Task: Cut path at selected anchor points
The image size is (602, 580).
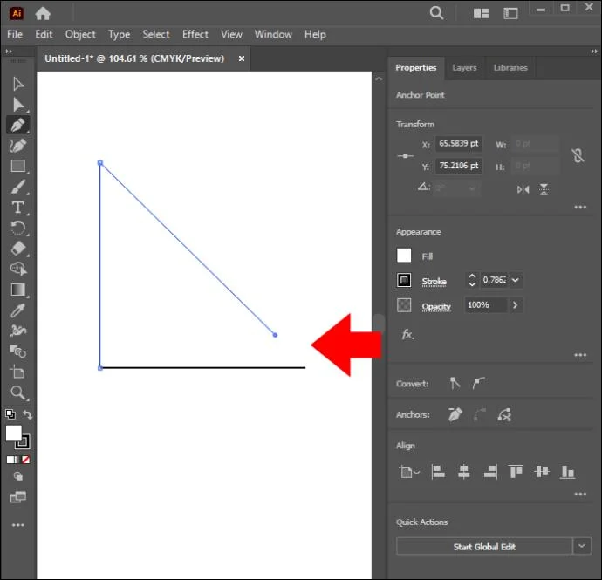Action: coord(504,414)
